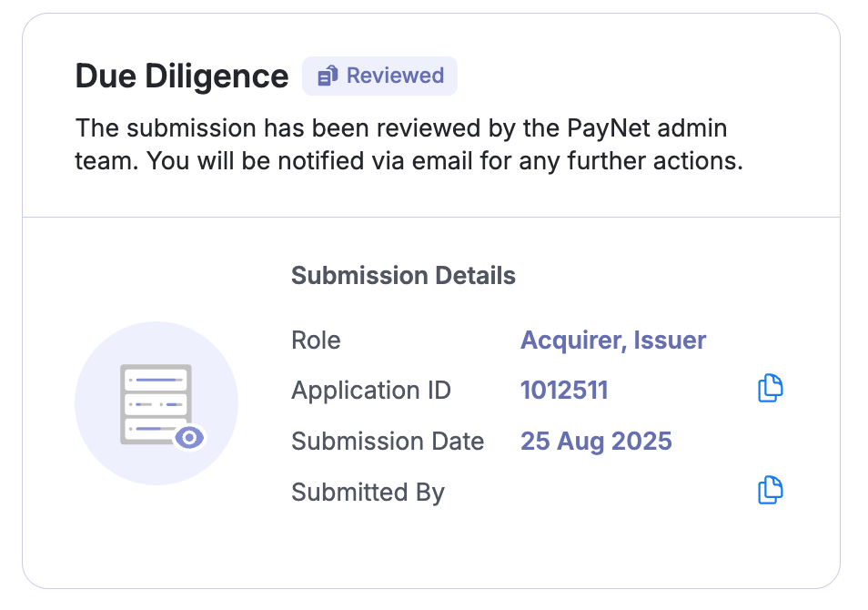
Task: Click the application number 1012511
Action: 564,391
